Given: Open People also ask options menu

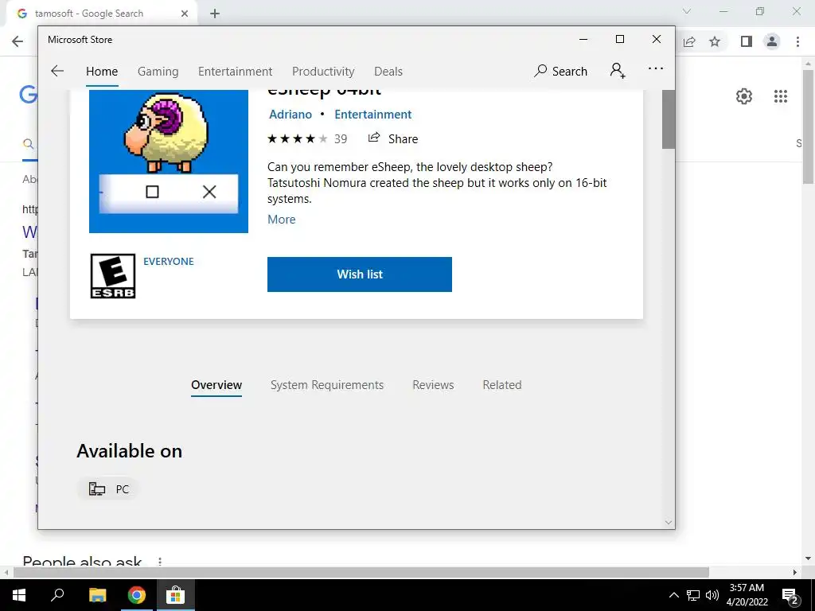Looking at the screenshot, I should tap(160, 562).
